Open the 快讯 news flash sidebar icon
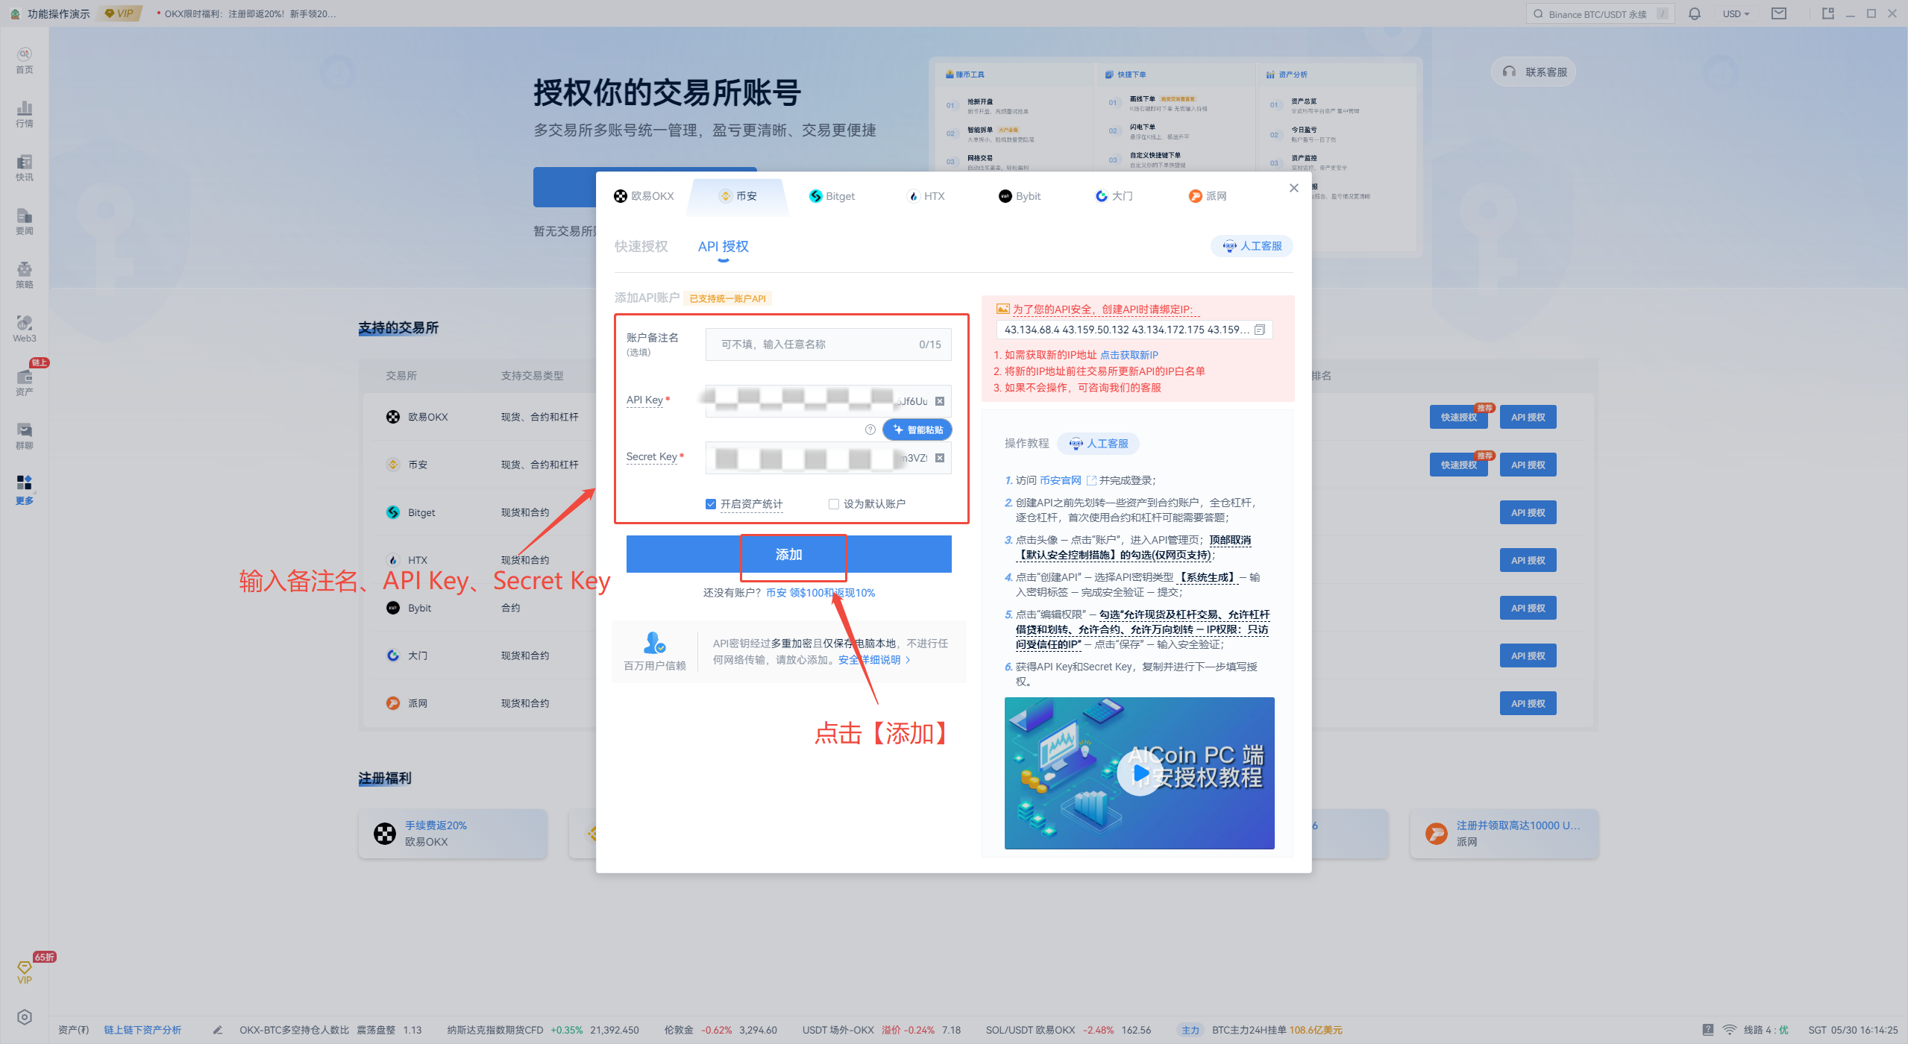 25,168
